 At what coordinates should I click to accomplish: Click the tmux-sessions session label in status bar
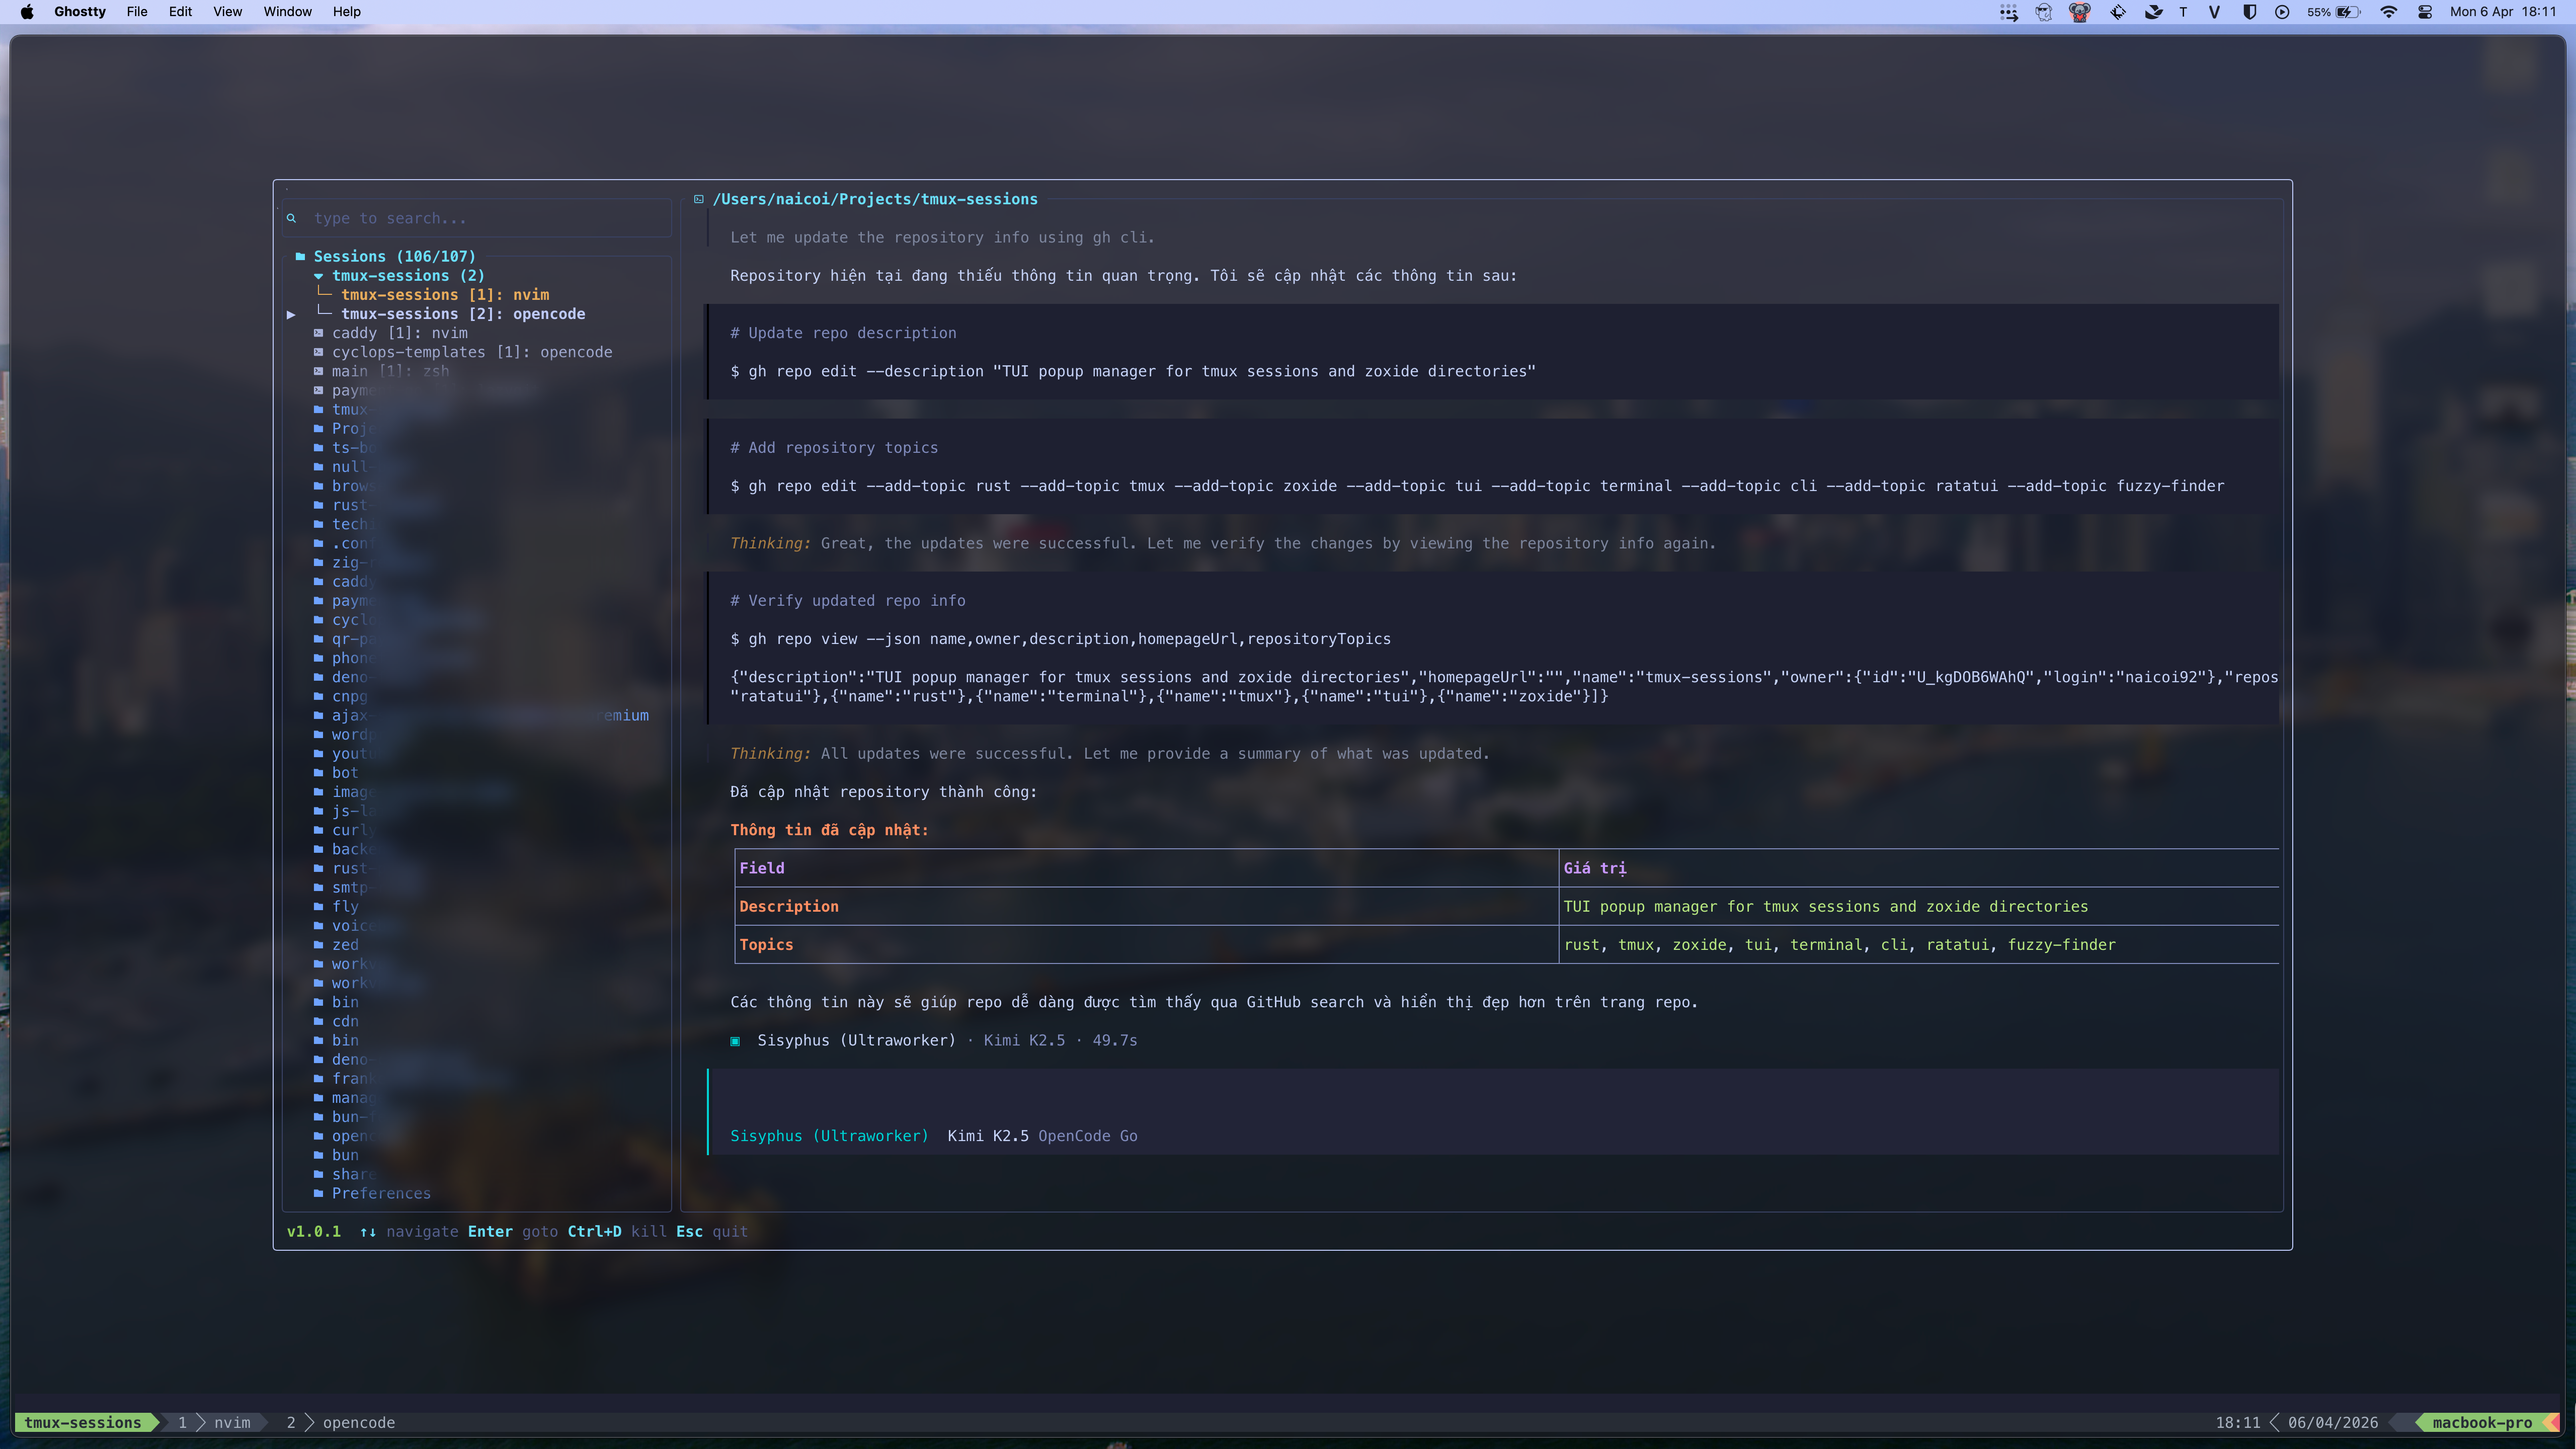click(x=82, y=1422)
